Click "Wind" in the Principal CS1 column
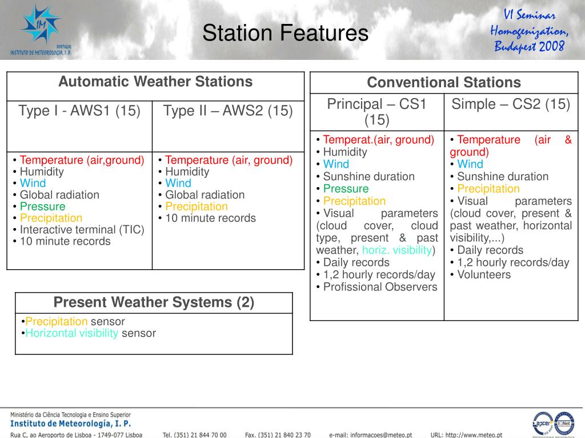Viewport: 585px width, 438px height. 336,164
